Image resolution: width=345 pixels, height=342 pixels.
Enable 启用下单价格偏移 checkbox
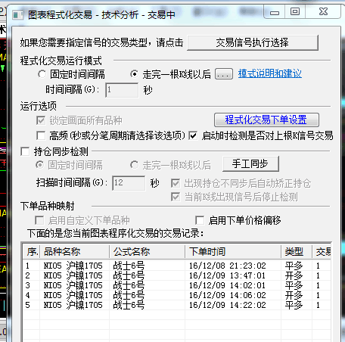tap(200, 220)
